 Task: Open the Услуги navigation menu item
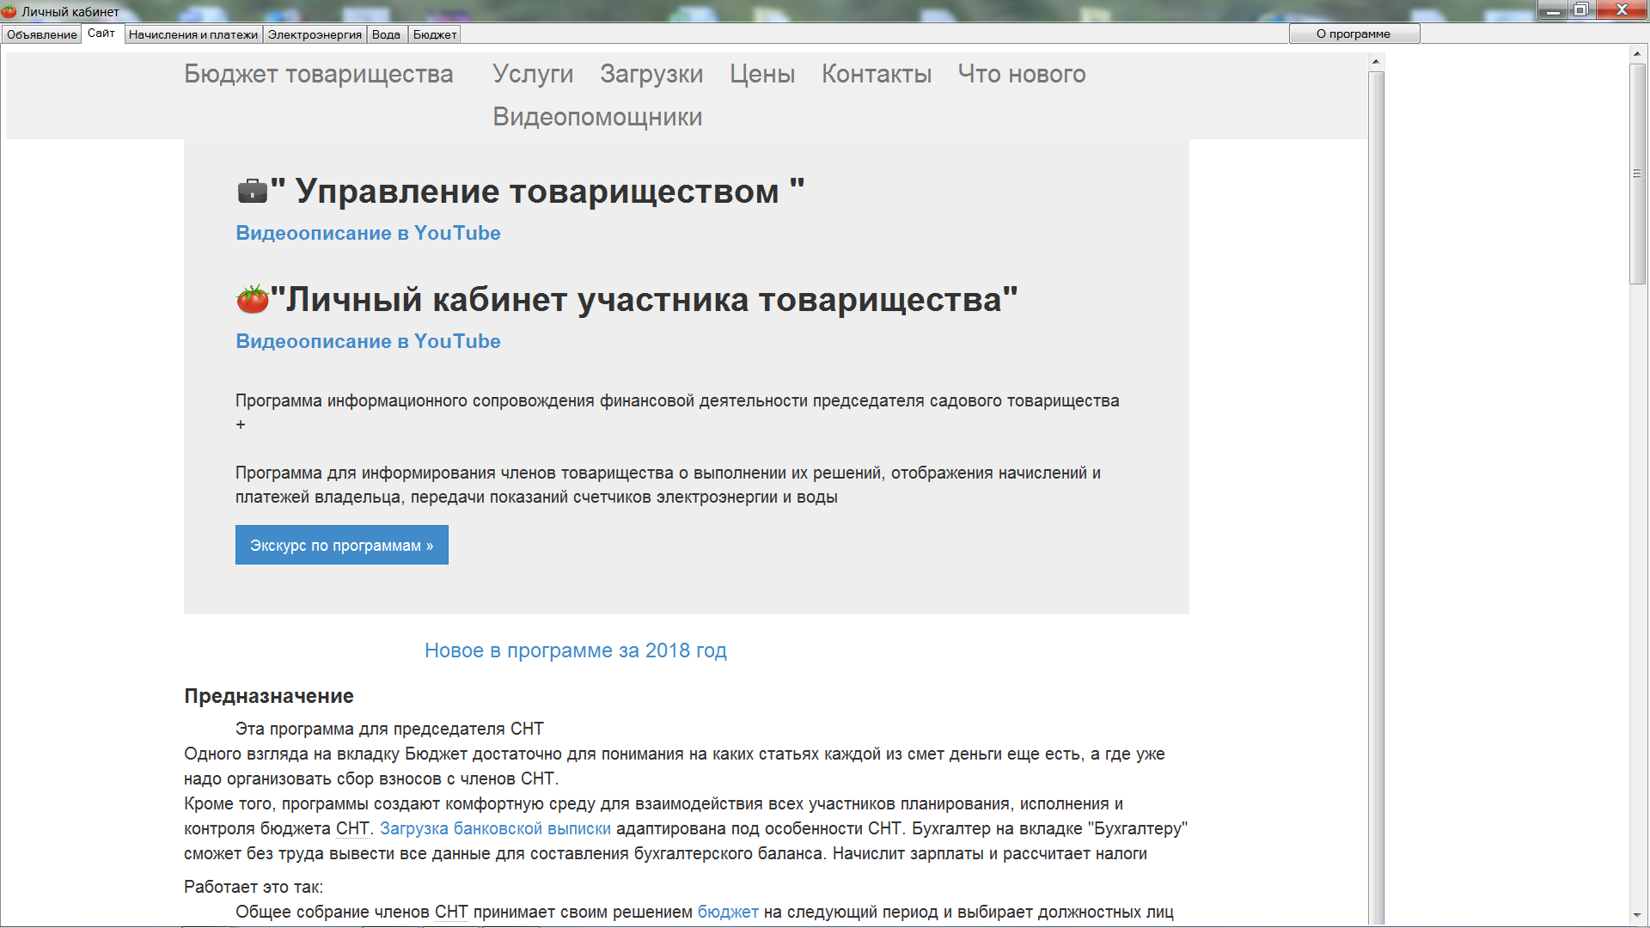pos(533,74)
